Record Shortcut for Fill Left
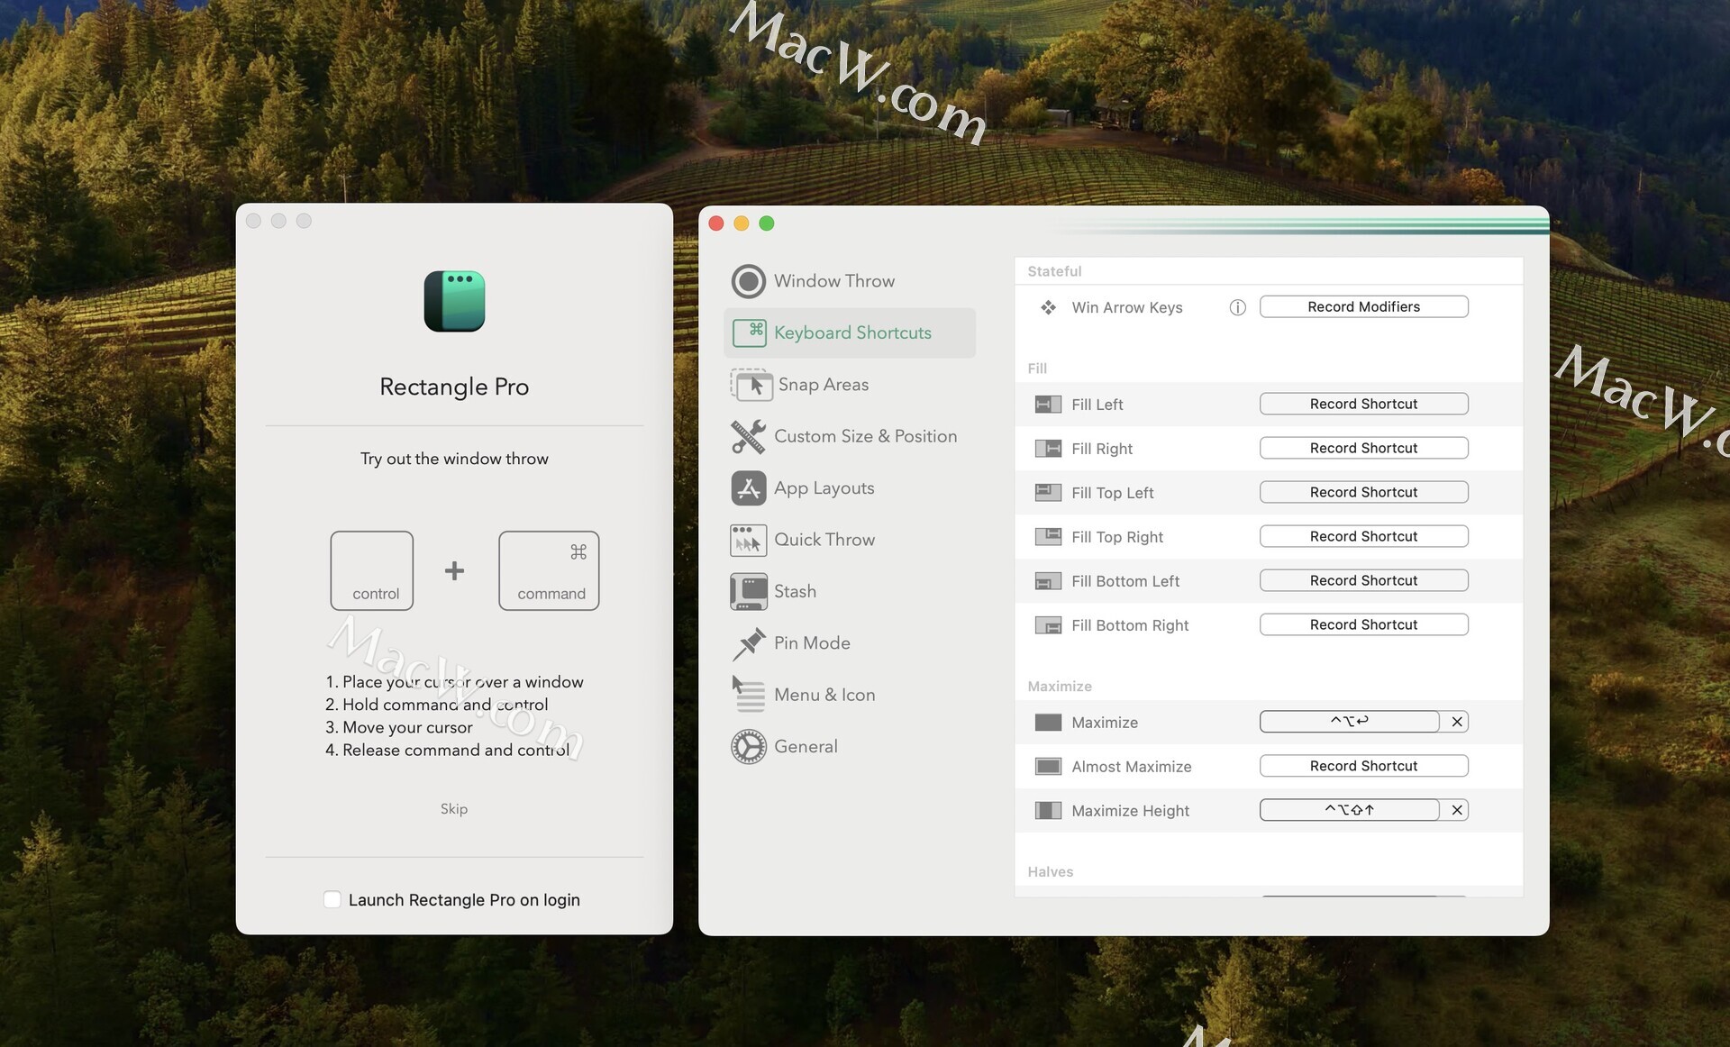 point(1363,404)
